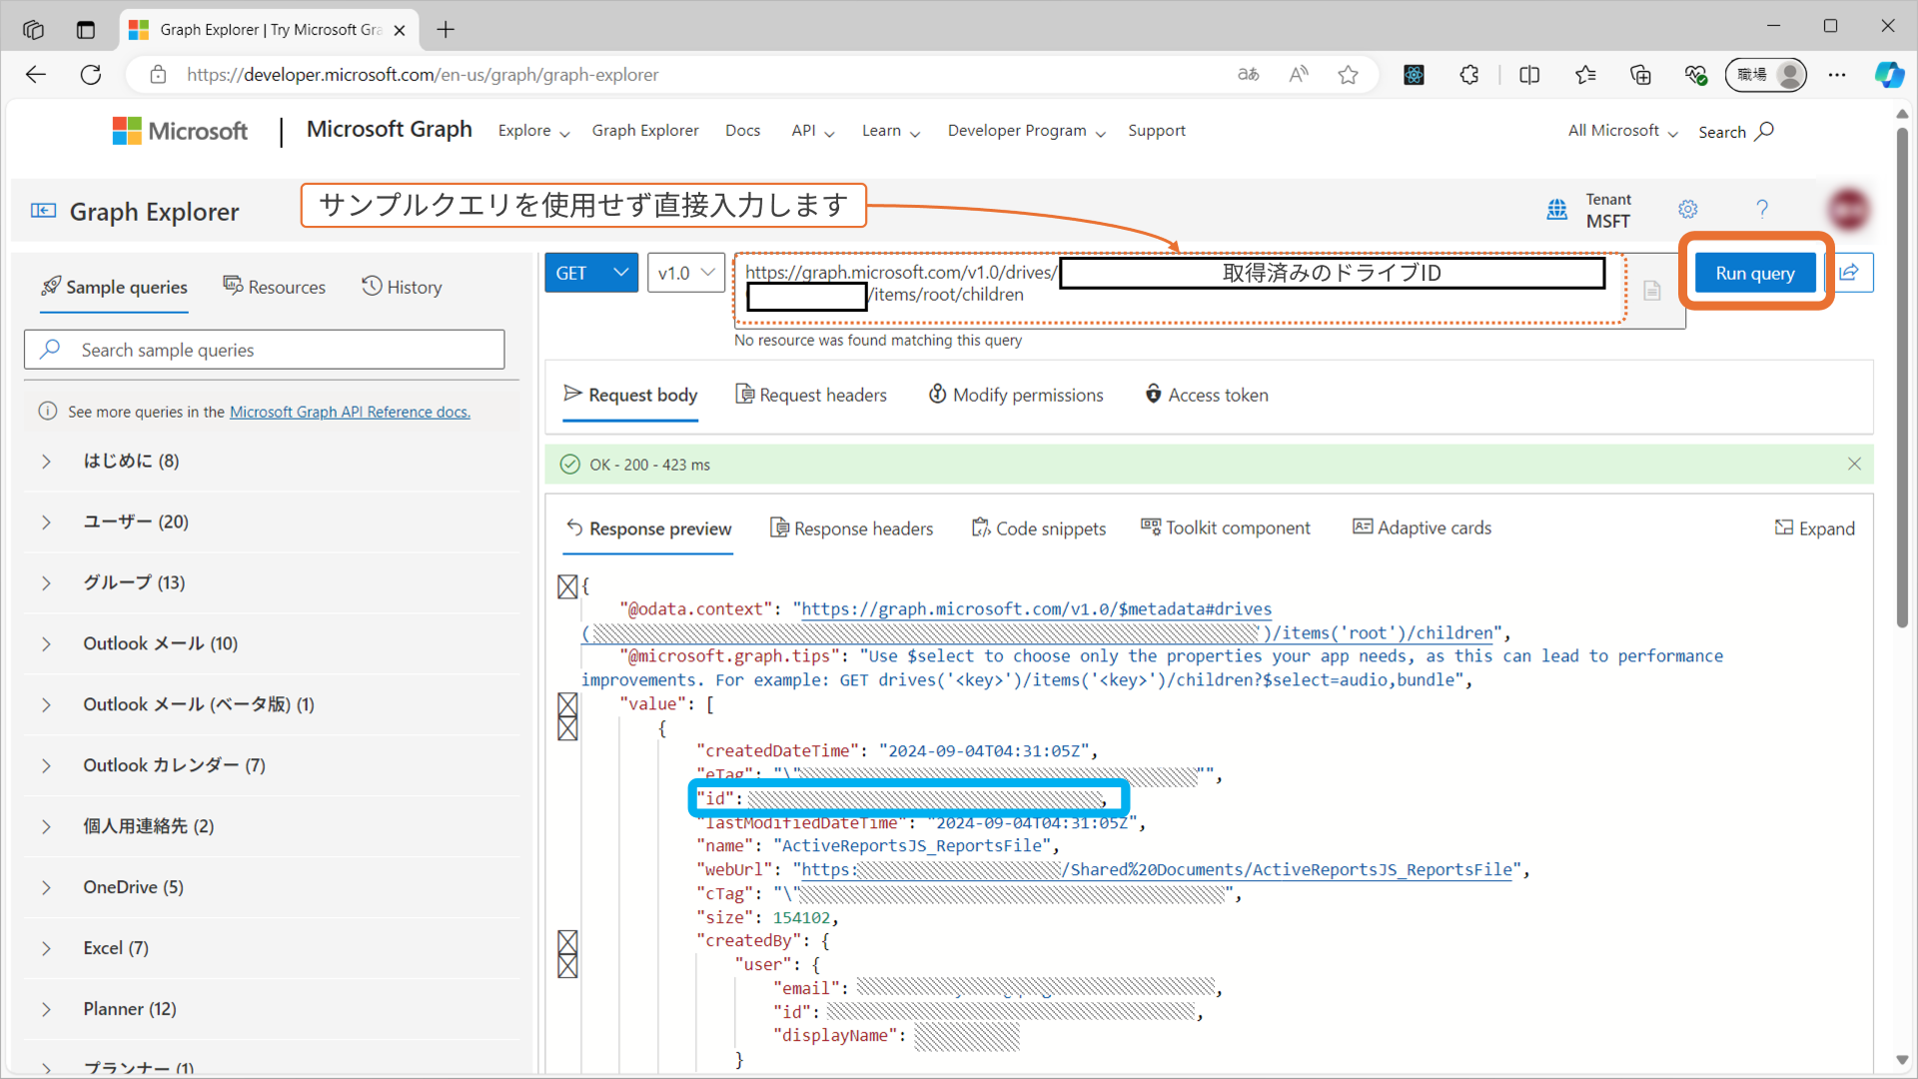Click the Tenant MSFT icon
The width and height of the screenshot is (1918, 1079).
click(x=1557, y=210)
